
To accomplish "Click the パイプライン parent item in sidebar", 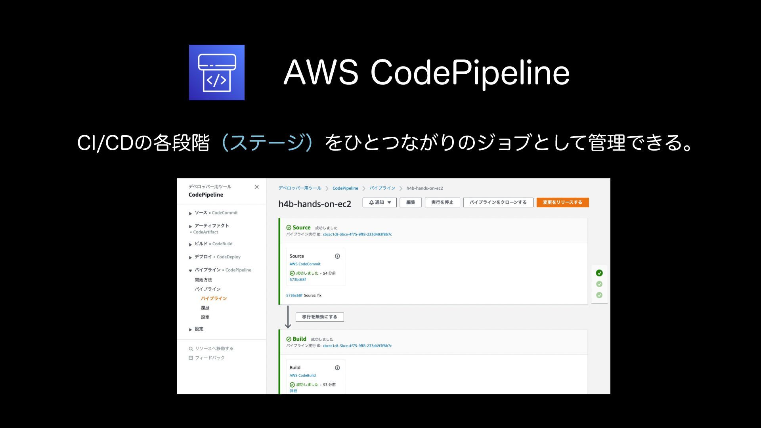I will 207,289.
